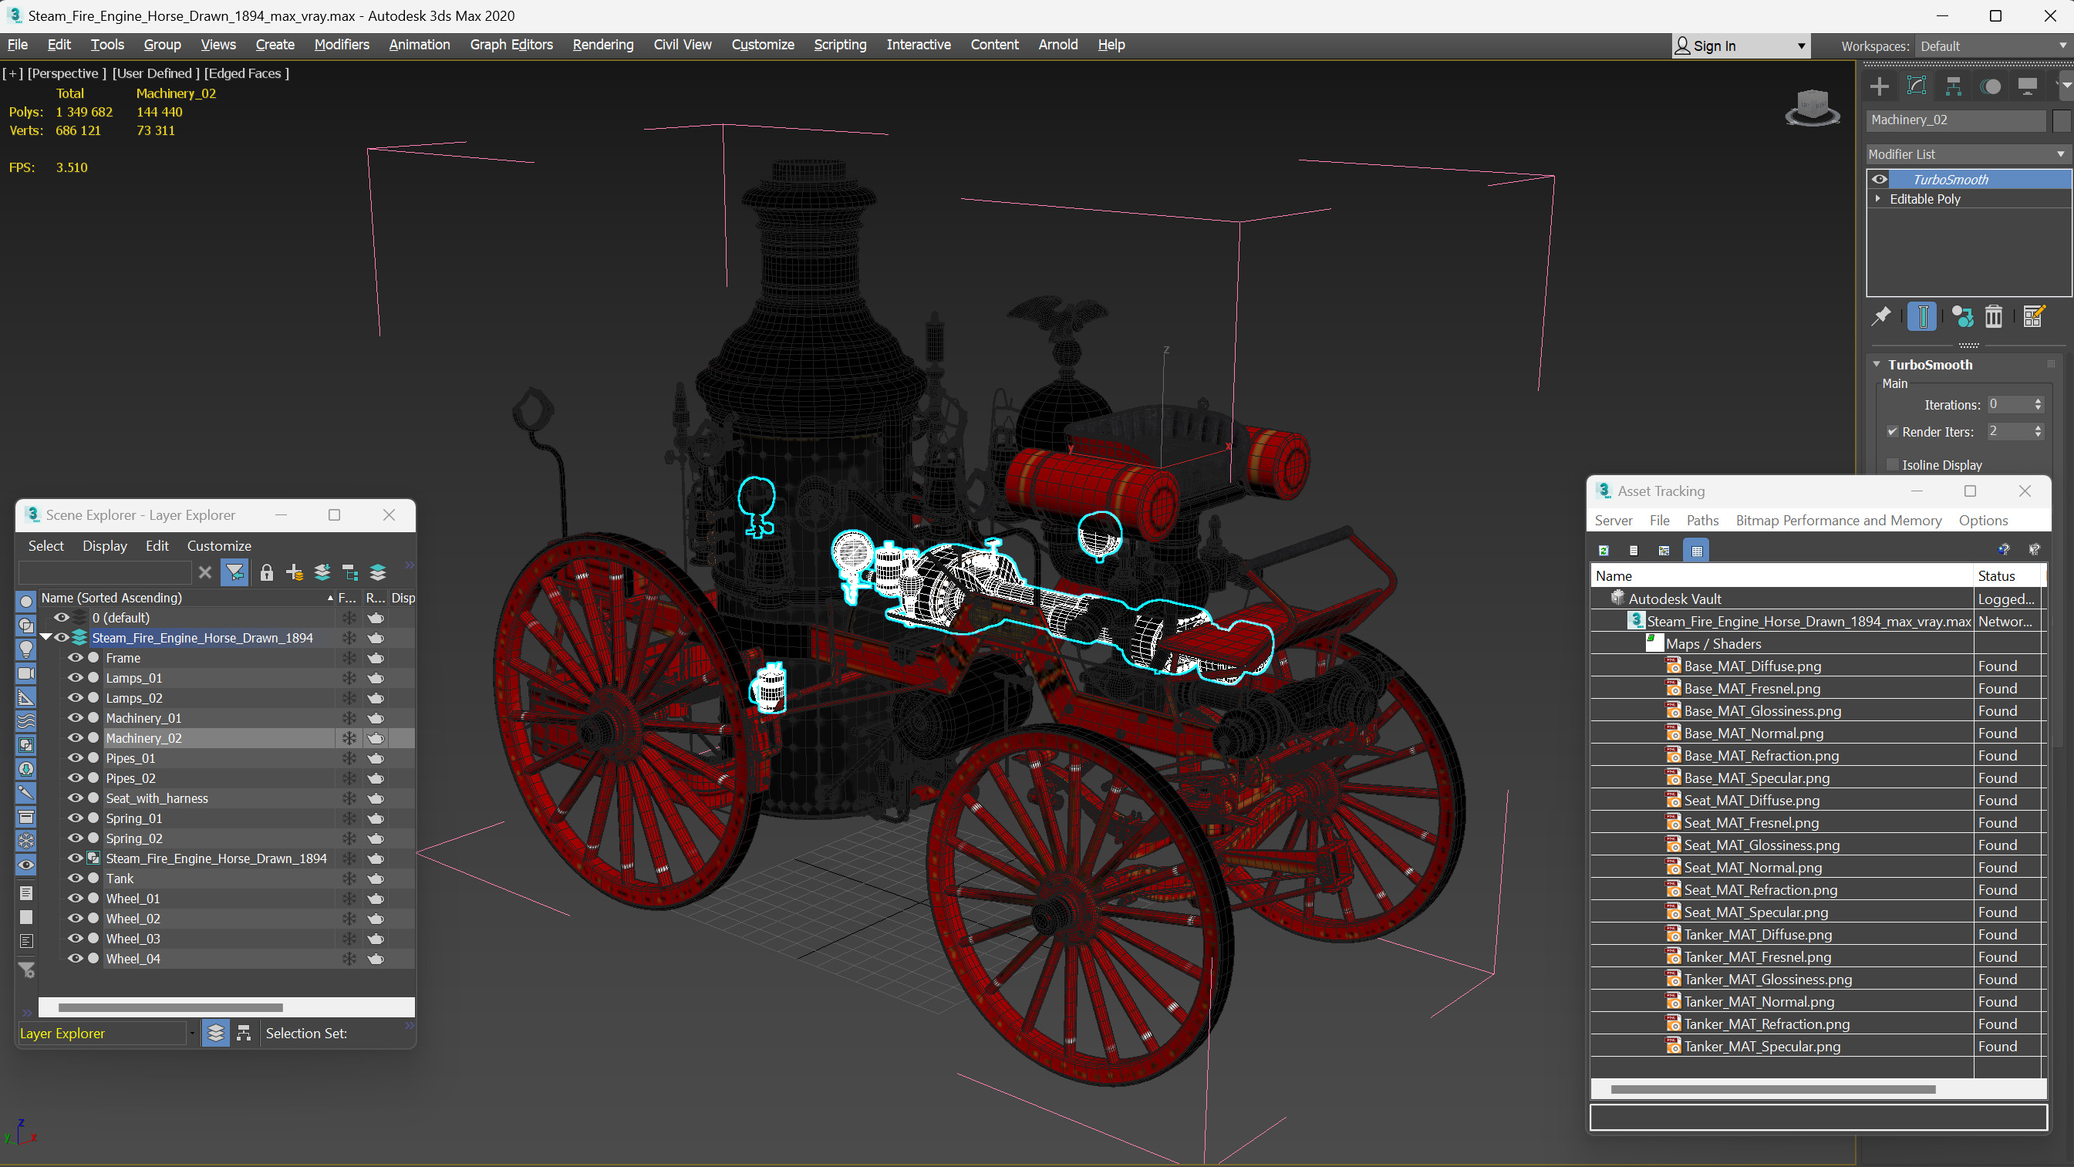2074x1167 pixels.
Task: Click Sort by Hierarchy icon in Scene Explorer footer
Action: click(x=244, y=1034)
